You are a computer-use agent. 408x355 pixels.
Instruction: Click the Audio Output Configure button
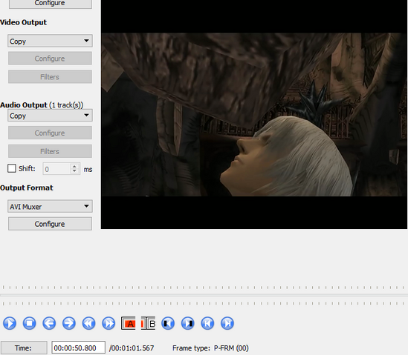(50, 133)
